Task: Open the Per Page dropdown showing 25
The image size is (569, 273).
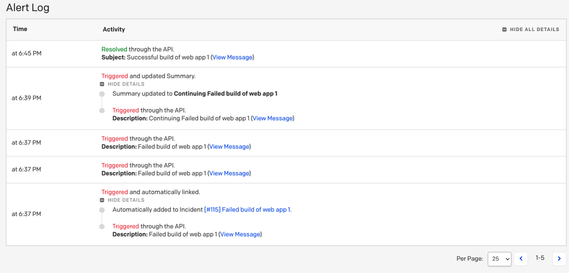Action: (x=499, y=259)
